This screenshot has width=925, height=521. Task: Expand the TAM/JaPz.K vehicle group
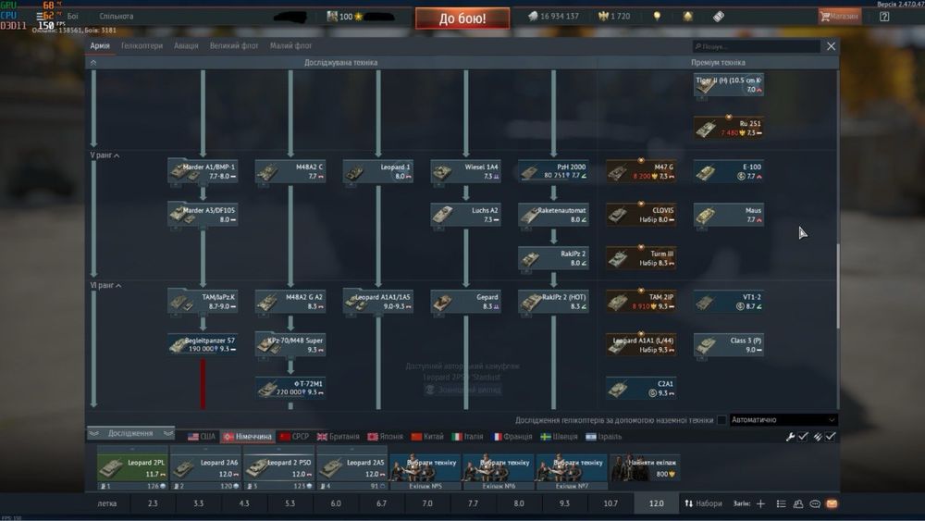coord(203,302)
